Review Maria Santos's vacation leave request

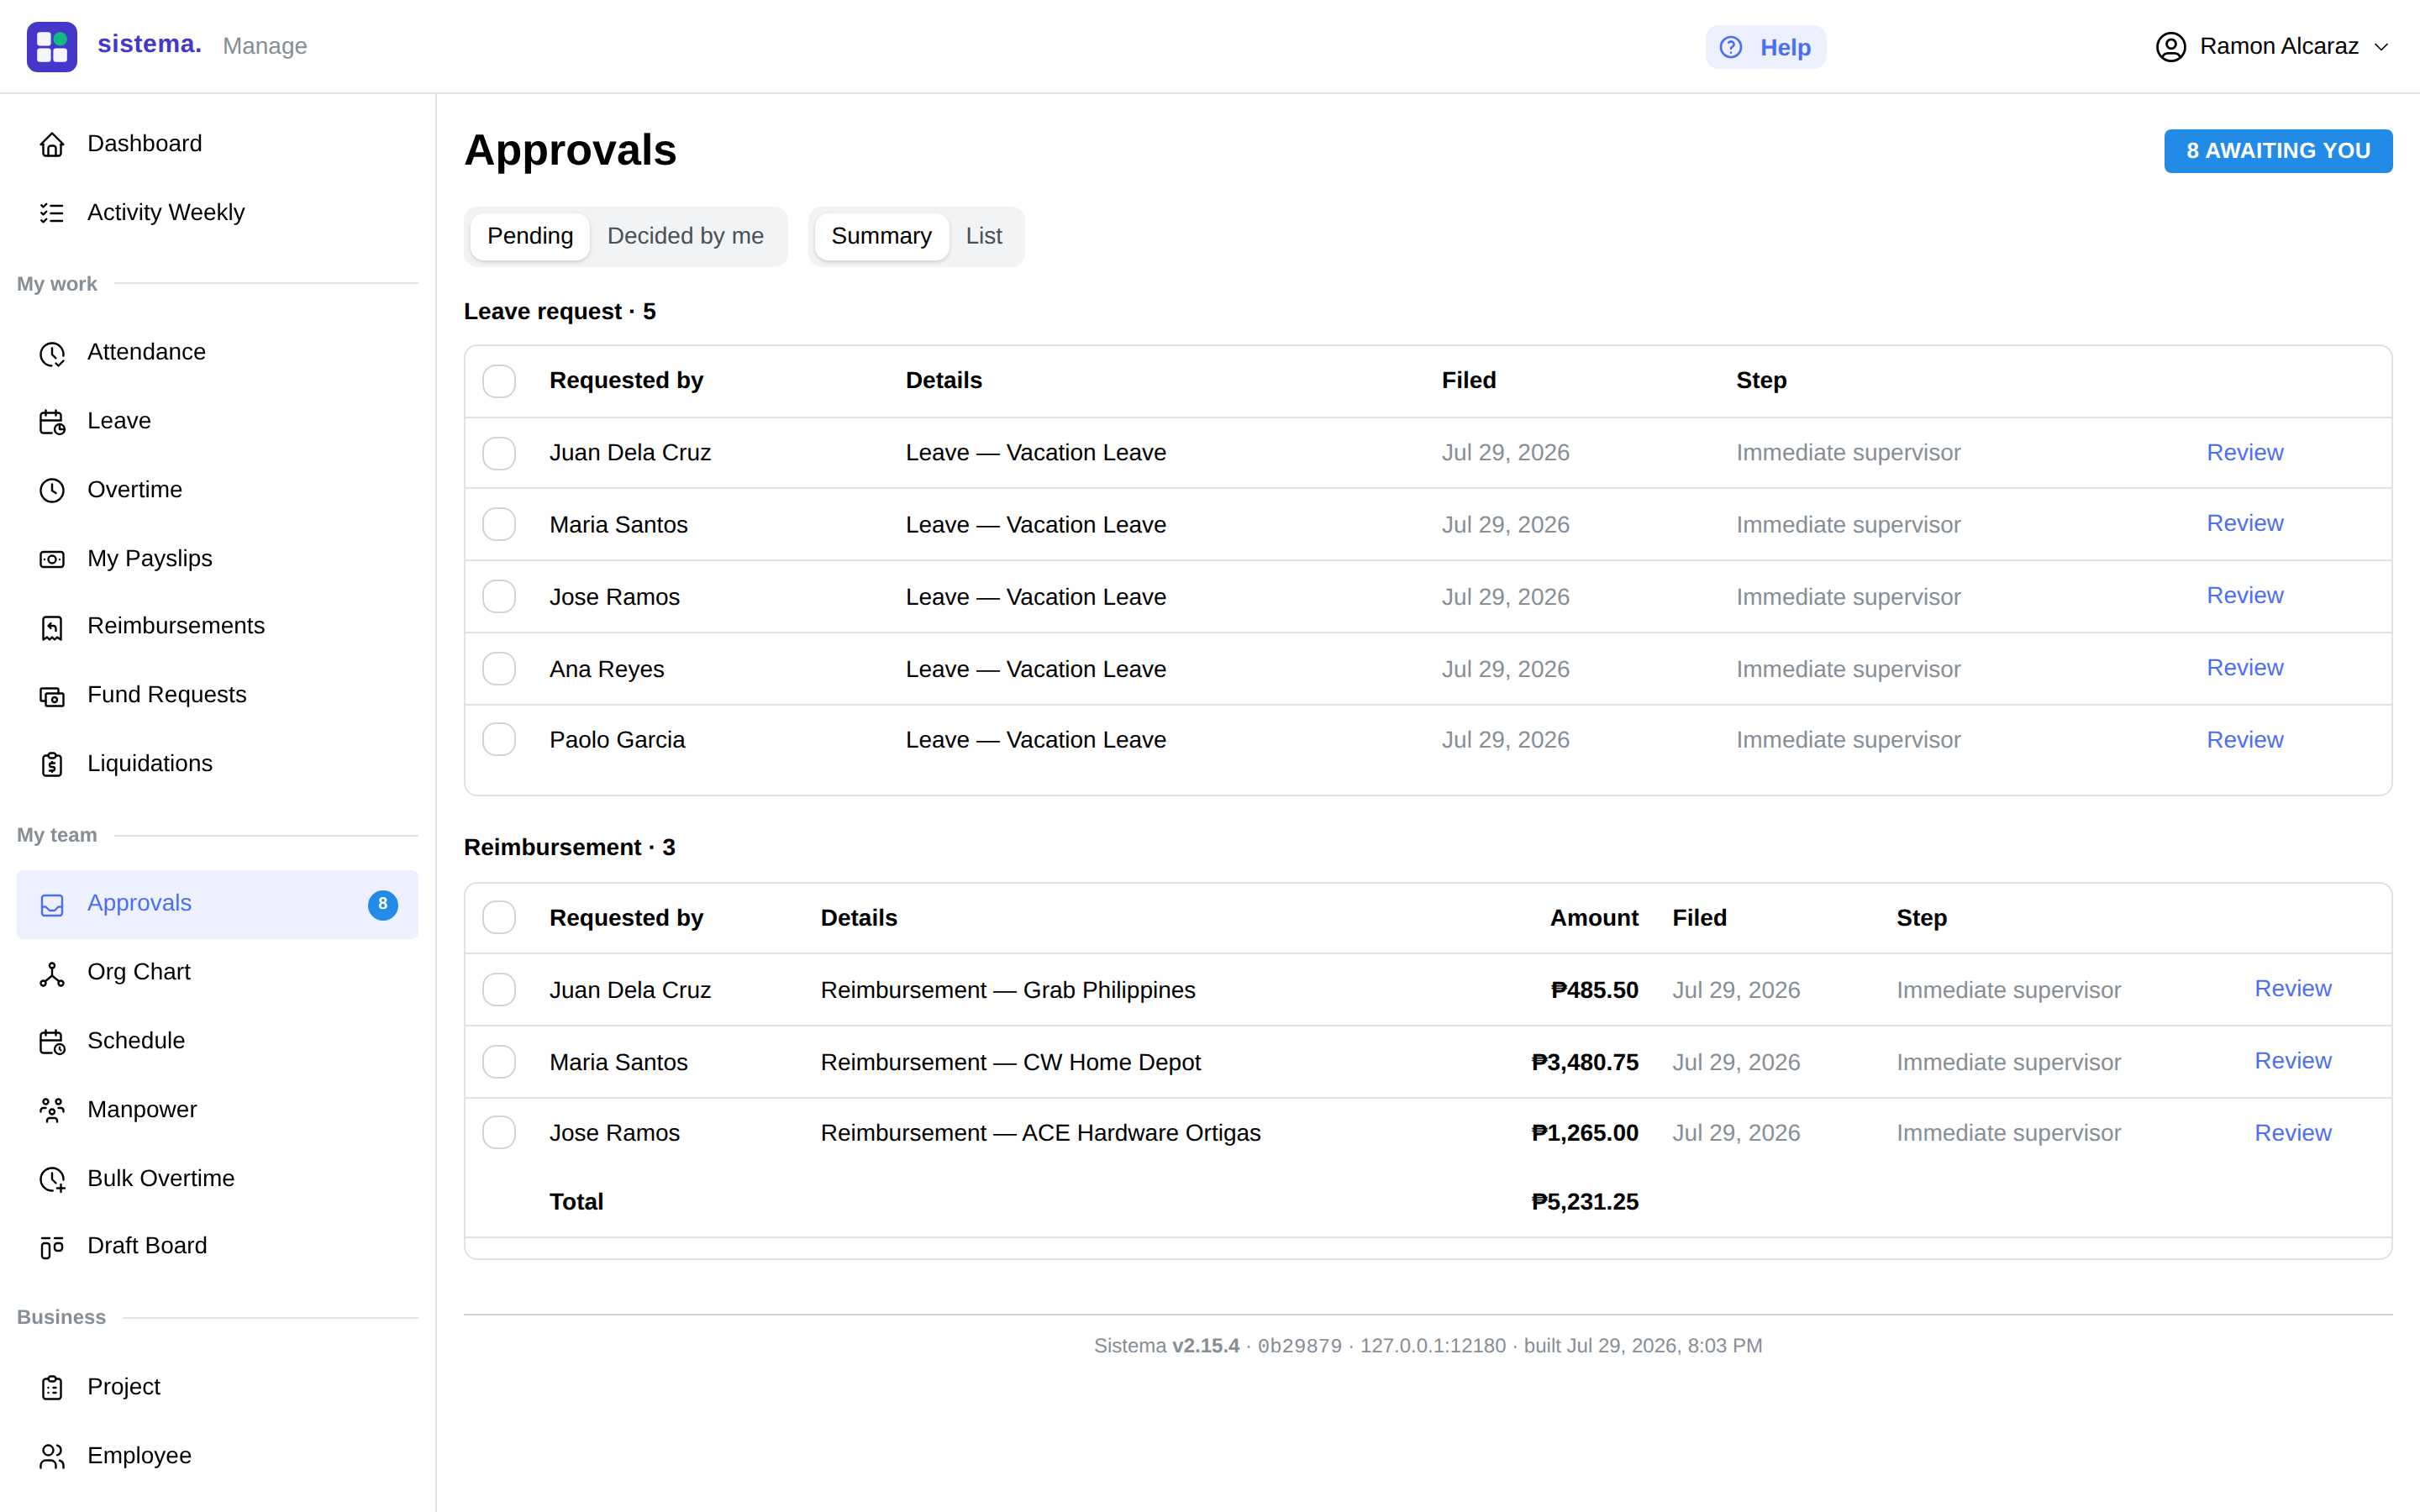(2245, 524)
